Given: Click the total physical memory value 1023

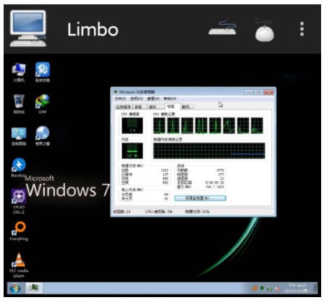Looking at the screenshot, I should click(164, 170).
